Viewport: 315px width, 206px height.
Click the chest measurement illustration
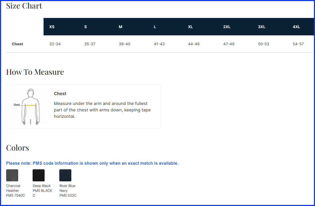(30, 106)
